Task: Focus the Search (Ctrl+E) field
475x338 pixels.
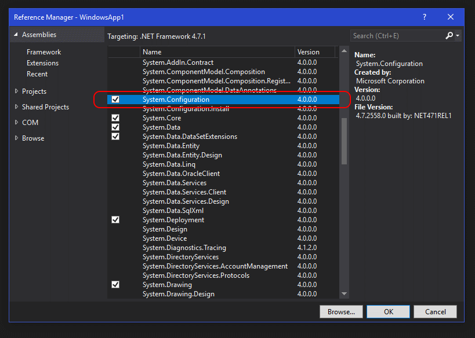Action: click(x=397, y=36)
